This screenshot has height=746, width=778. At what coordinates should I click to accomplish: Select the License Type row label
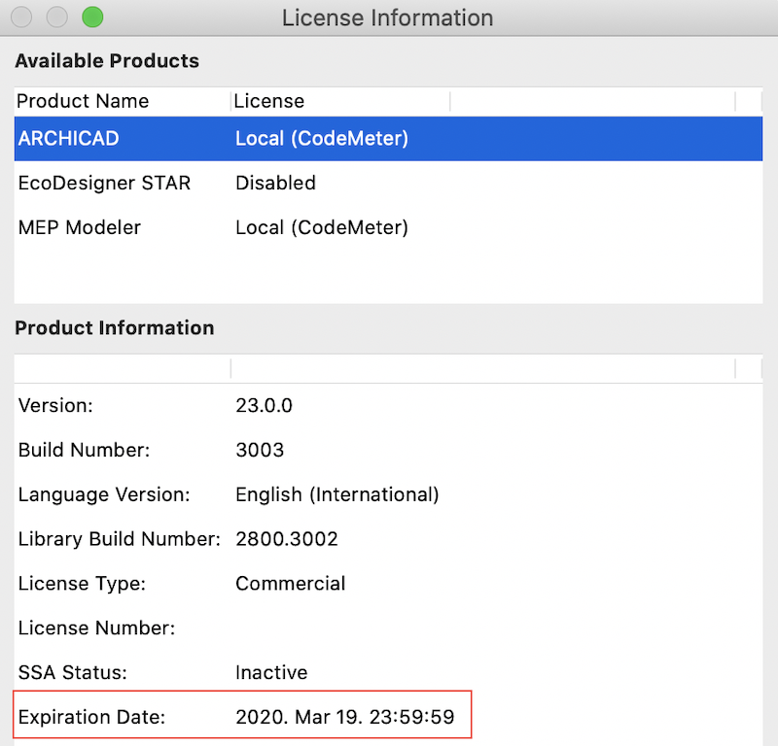[x=82, y=584]
